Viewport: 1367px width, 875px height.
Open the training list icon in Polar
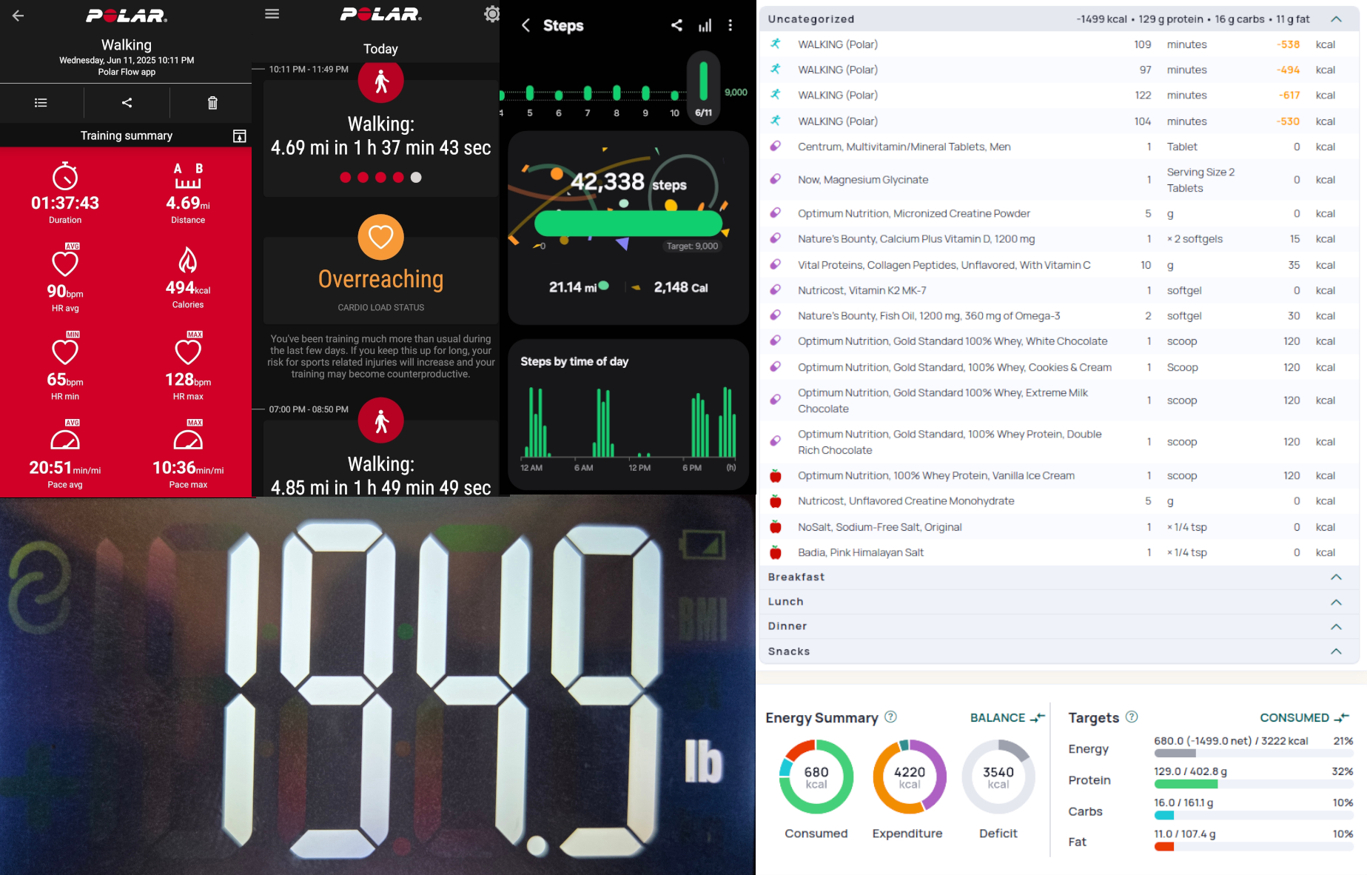point(41,103)
